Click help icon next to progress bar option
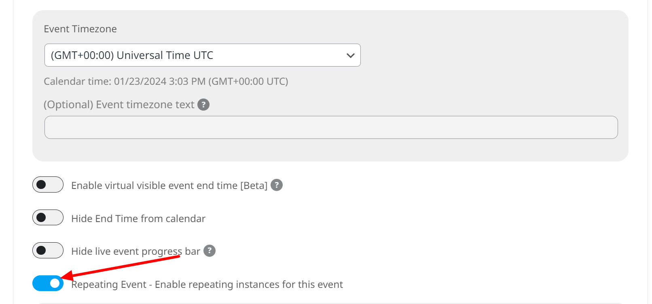This screenshot has height=304, width=652. [210, 251]
